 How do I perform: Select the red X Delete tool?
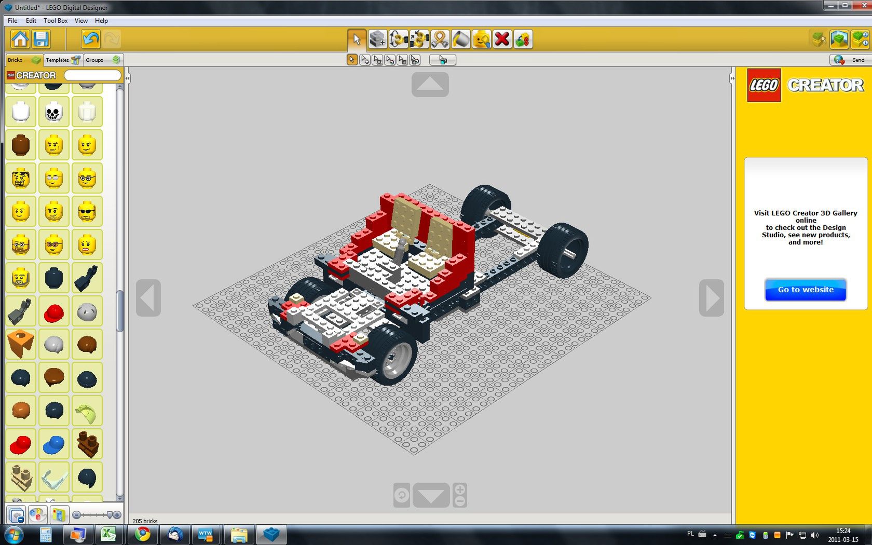pyautogui.click(x=502, y=39)
